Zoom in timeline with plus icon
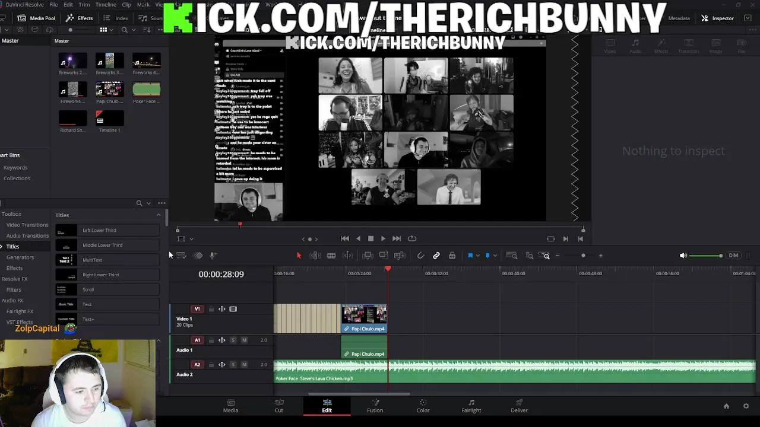The width and height of the screenshot is (760, 427). tap(601, 256)
